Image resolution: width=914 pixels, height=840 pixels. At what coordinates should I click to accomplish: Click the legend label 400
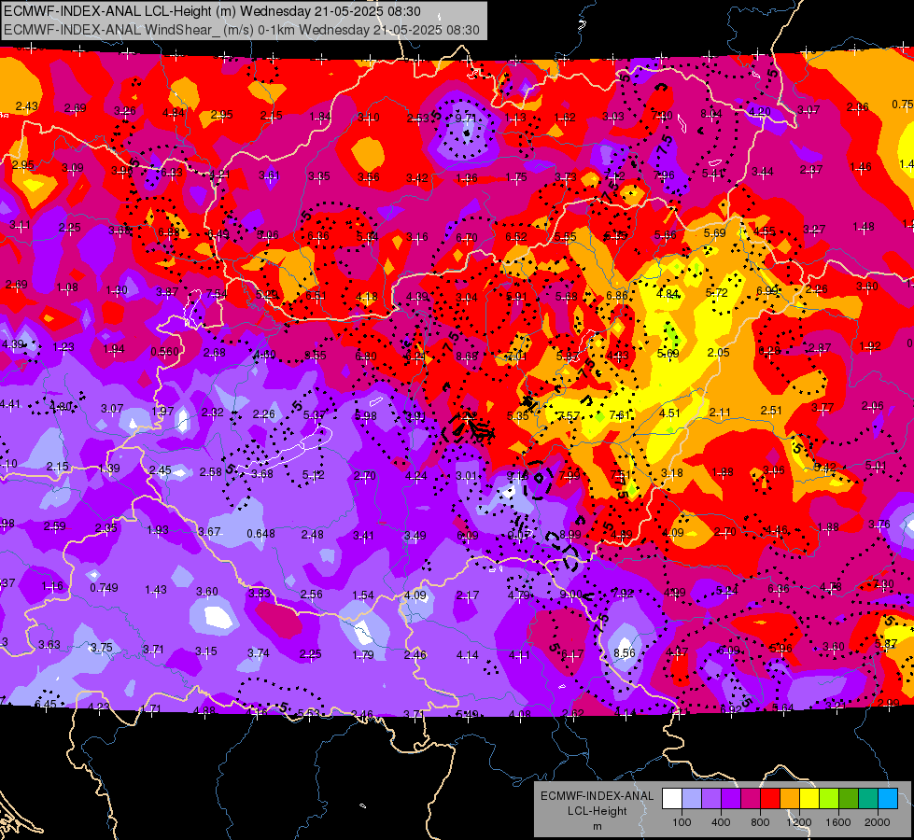(x=721, y=822)
